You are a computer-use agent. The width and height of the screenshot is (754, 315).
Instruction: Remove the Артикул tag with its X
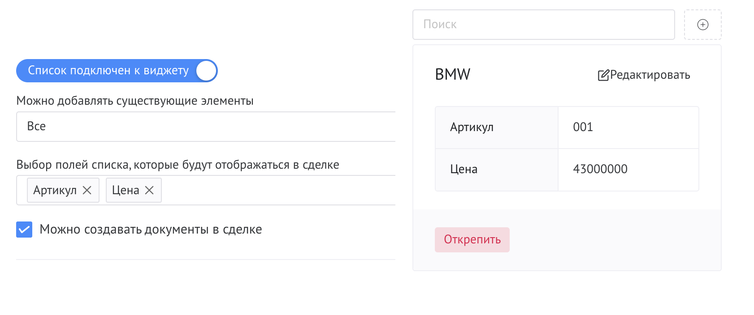click(x=87, y=190)
